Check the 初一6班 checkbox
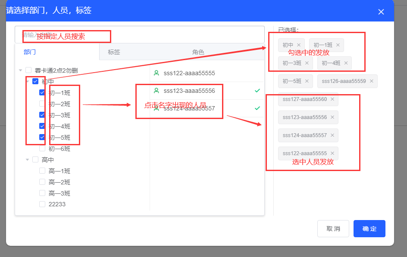Image resolution: width=407 pixels, height=257 pixels. (x=42, y=149)
